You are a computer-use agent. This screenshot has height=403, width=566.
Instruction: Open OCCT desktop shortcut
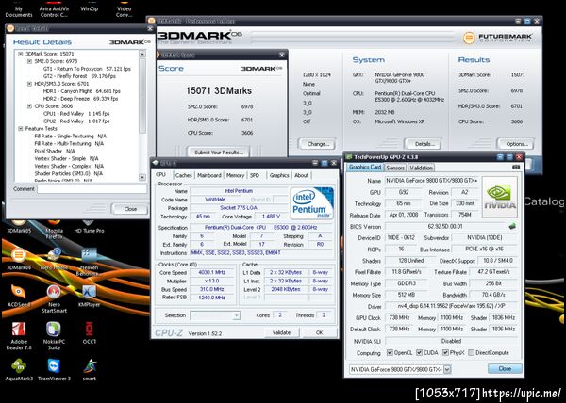click(89, 332)
